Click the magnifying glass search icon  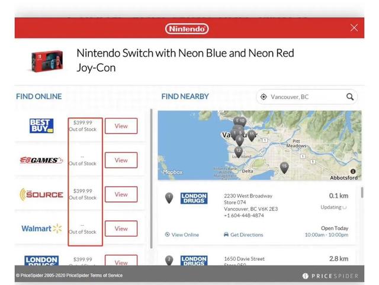click(350, 97)
